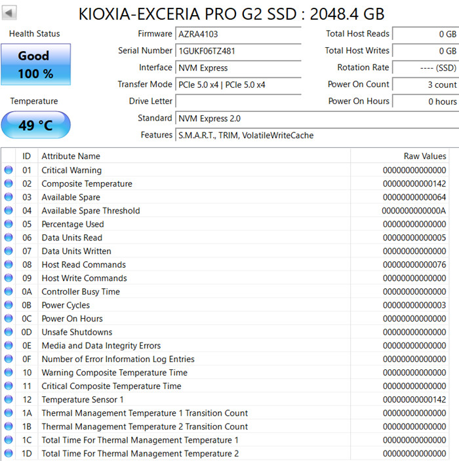Screen dimensions: 459x461
Task: Select the Total Time For Thermal Management Temperature 1 name
Action: pyautogui.click(x=140, y=440)
